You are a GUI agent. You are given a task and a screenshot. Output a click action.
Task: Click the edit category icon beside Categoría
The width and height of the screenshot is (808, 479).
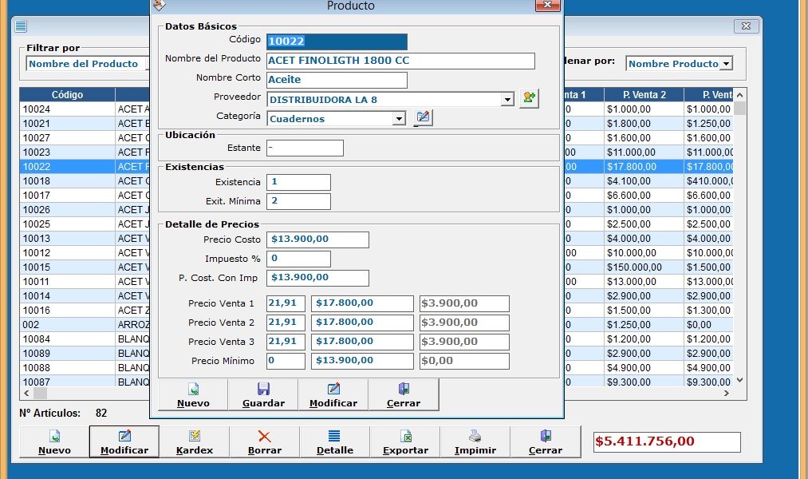pos(424,118)
